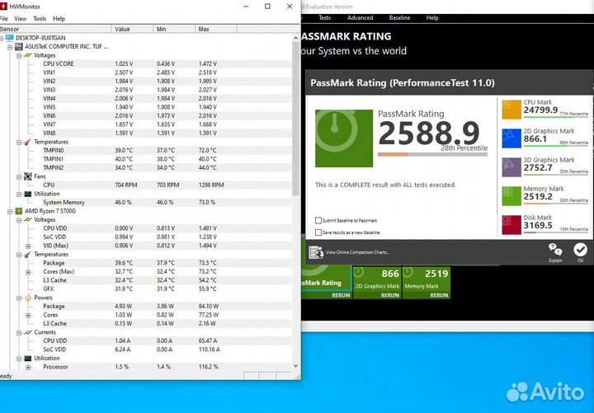
Task: Expand the Cores power row
Action: [28, 316]
